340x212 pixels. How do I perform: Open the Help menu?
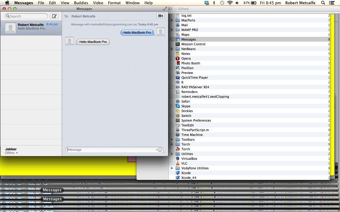coord(148,3)
